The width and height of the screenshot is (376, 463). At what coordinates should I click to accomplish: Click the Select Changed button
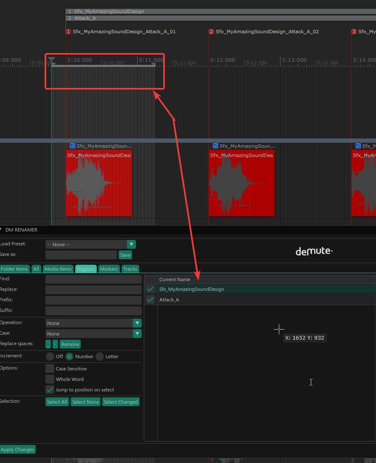point(121,402)
